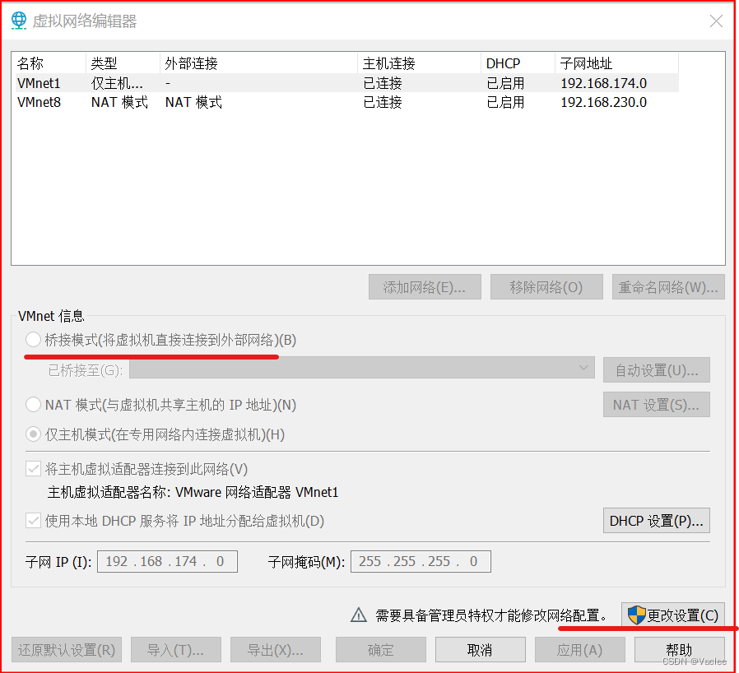Click 已启用 DHCP cell for VMnet8
The height and width of the screenshot is (673, 739).
click(505, 102)
